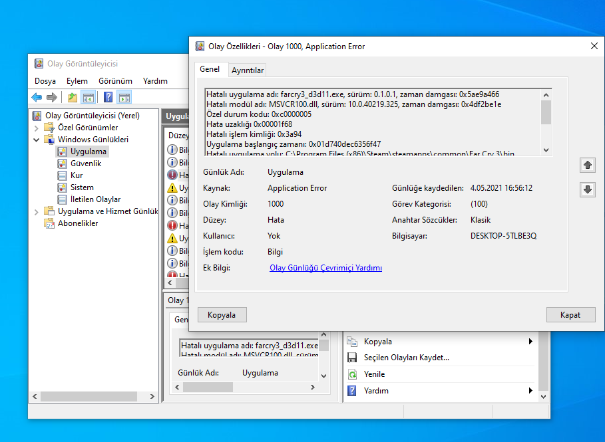This screenshot has height=442, width=605.
Task: Select the Güvenlik log in tree
Action: tap(86, 164)
